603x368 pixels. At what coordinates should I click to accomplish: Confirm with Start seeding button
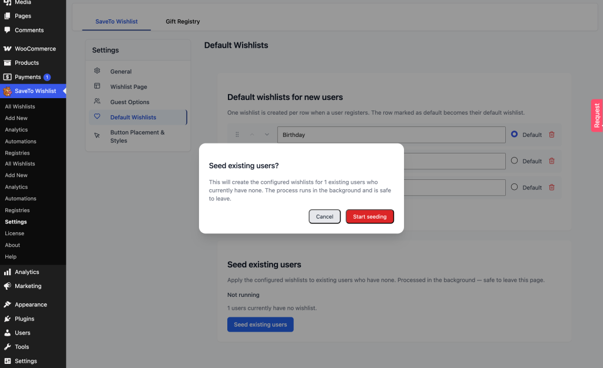coord(370,217)
